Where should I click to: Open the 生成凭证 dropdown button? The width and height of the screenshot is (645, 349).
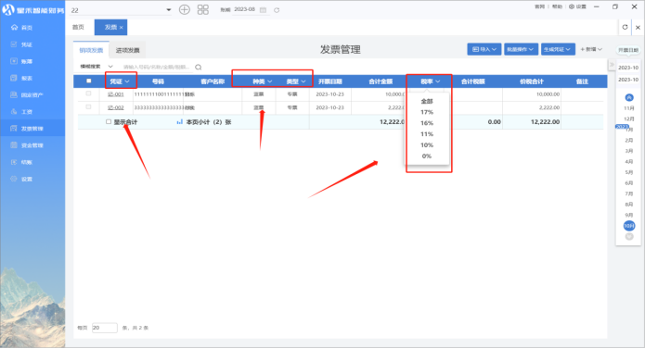[x=558, y=49]
